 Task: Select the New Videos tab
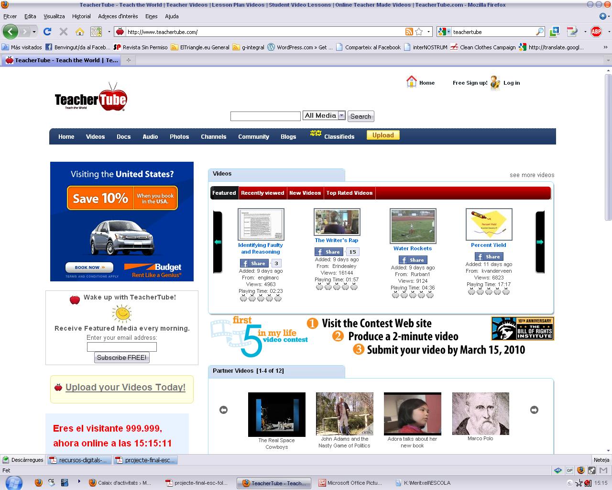305,193
